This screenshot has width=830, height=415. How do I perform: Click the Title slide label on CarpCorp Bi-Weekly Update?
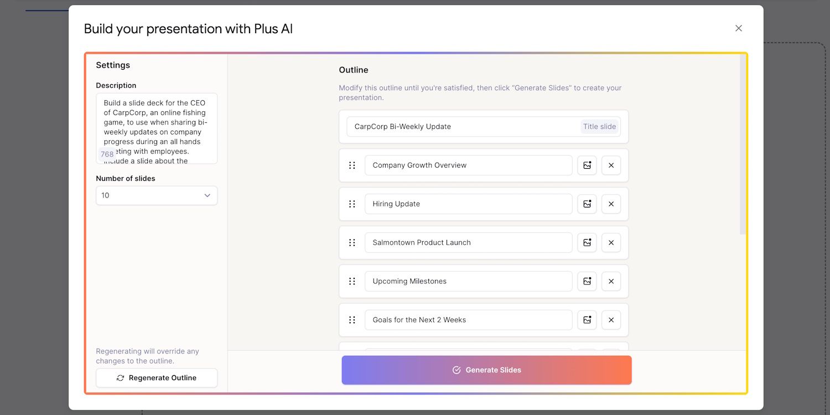click(599, 126)
